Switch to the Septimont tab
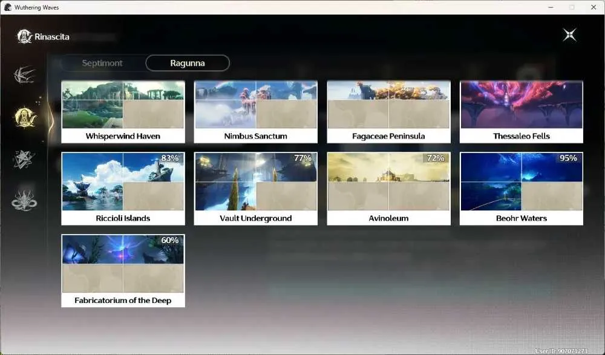 102,64
